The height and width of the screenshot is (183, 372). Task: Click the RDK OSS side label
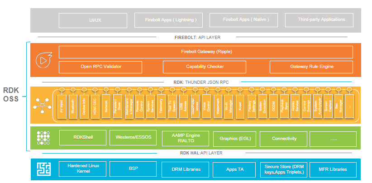coord(11,95)
